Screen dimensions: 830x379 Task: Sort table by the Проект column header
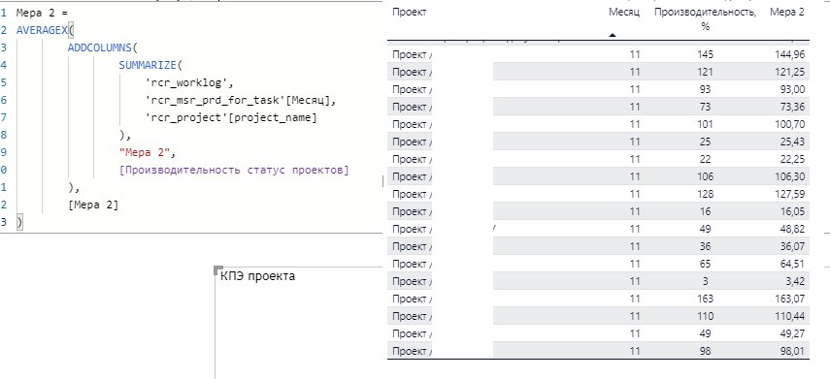tap(410, 13)
